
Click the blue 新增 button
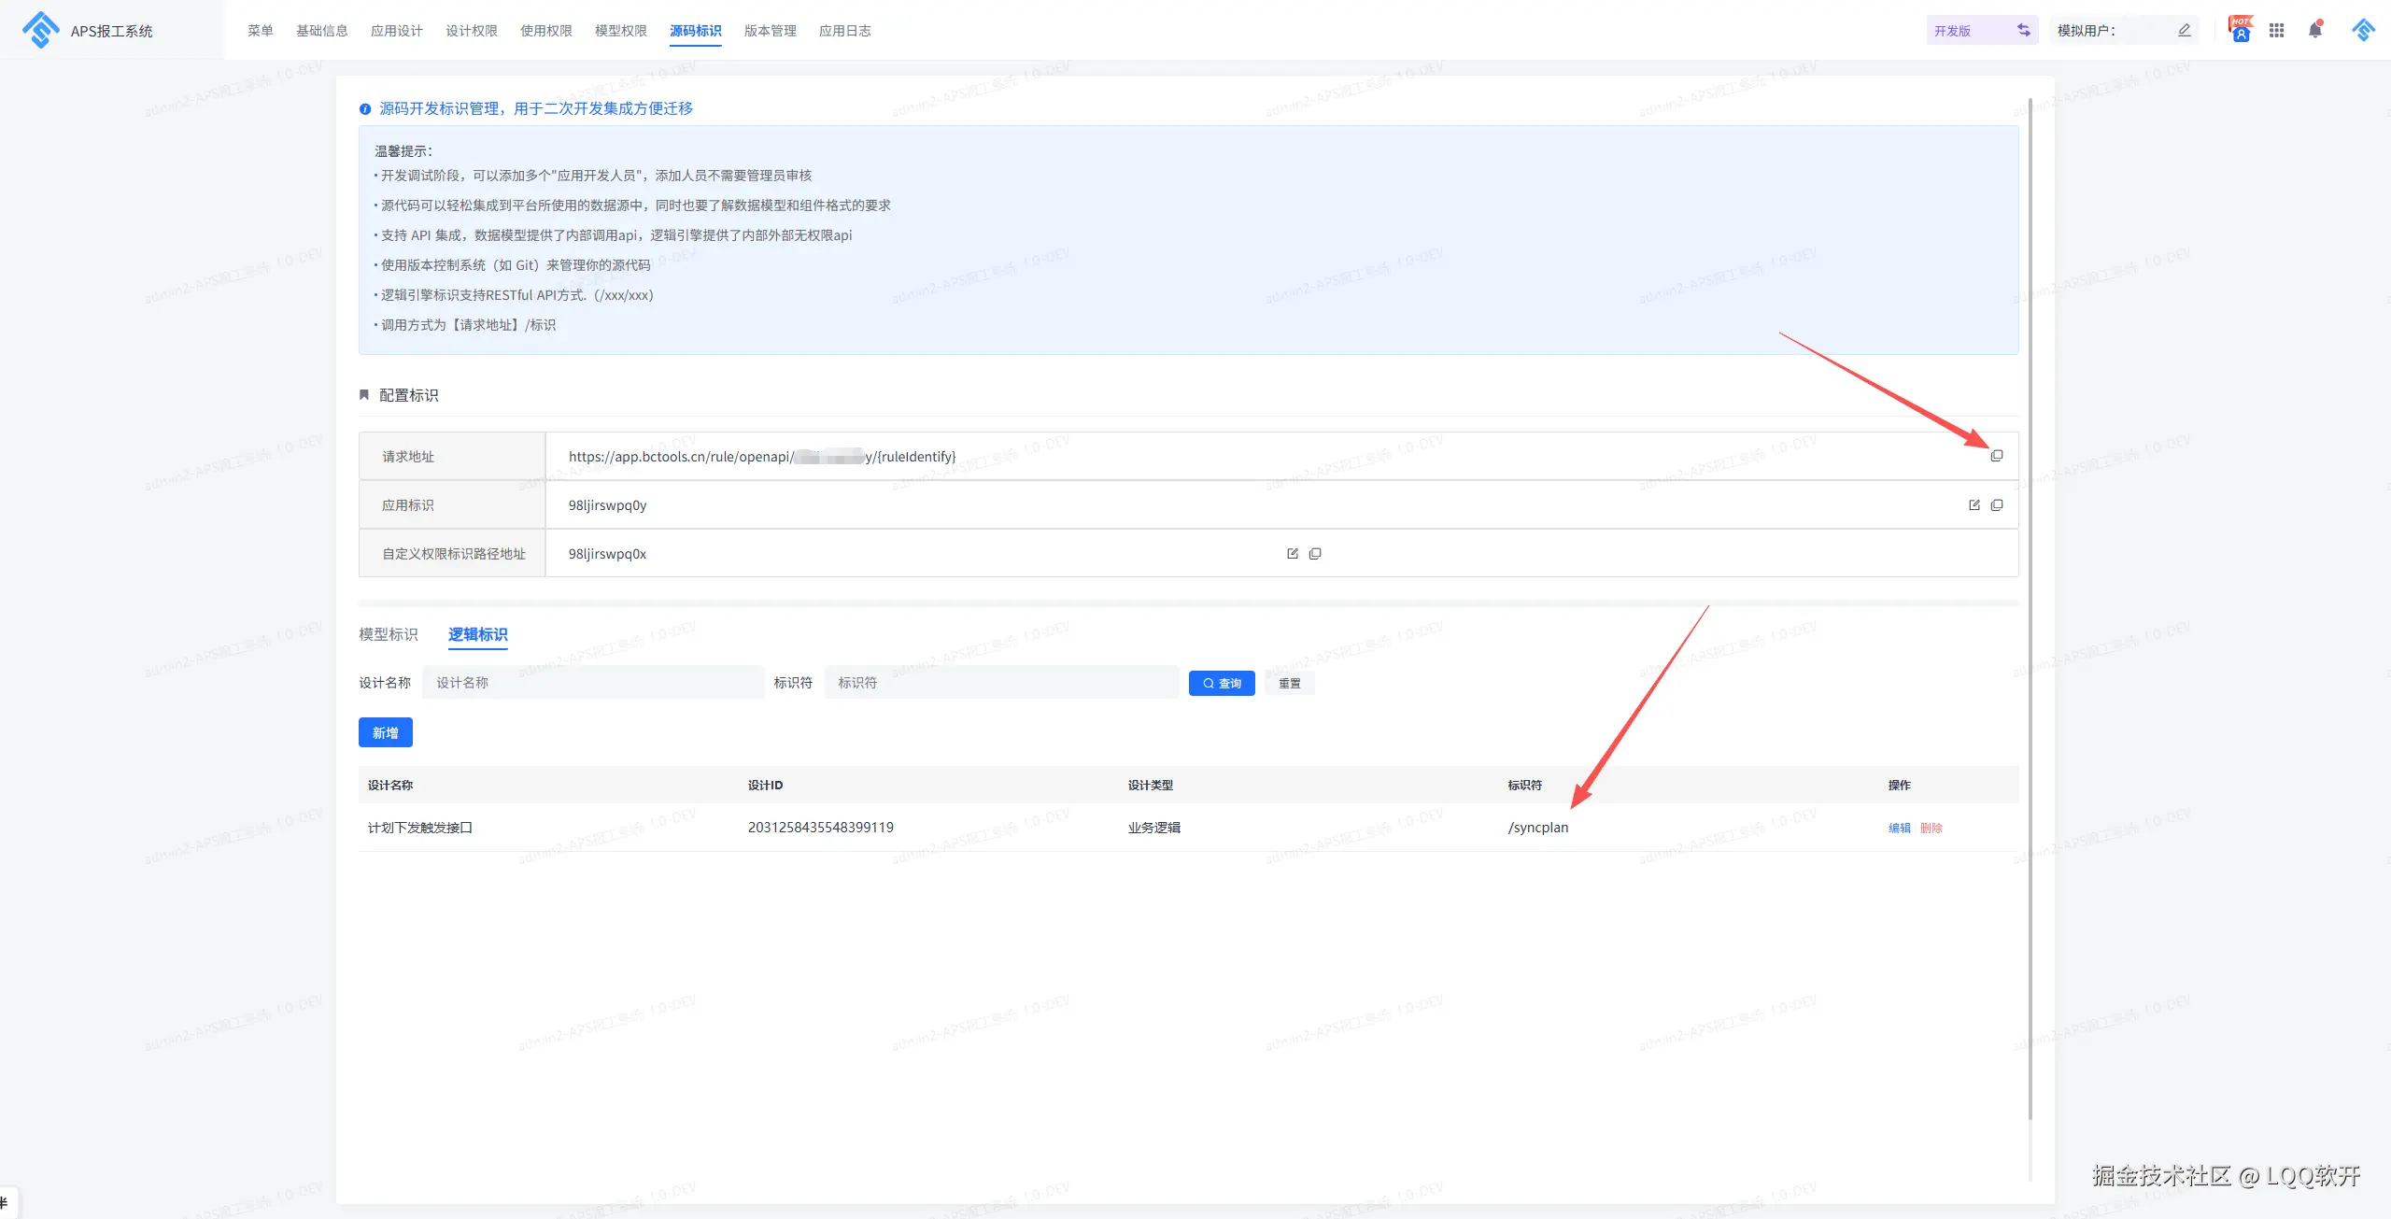[x=385, y=732]
